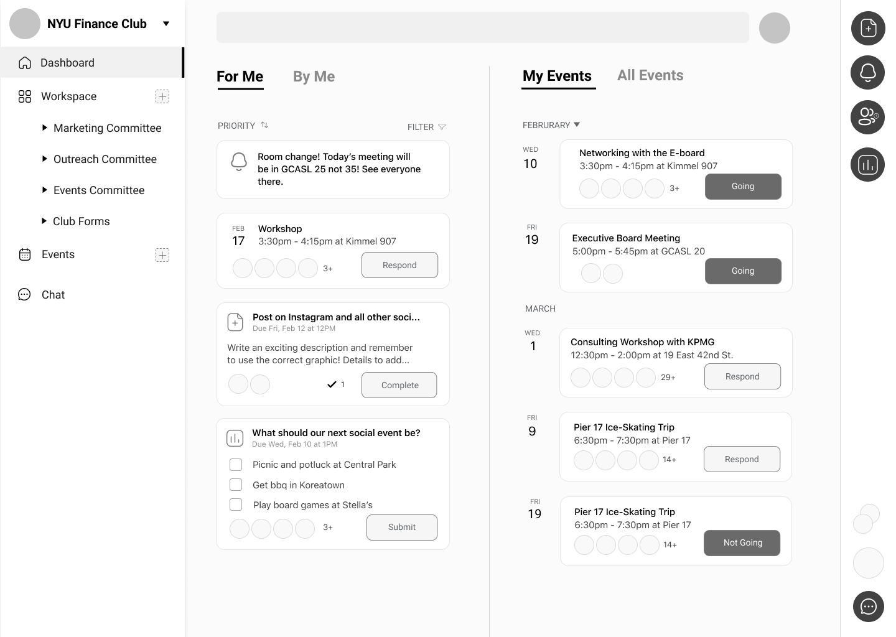Screen dimensions: 896x637
Task: Open the NYU Finance Club dropdown
Action: [x=166, y=24]
